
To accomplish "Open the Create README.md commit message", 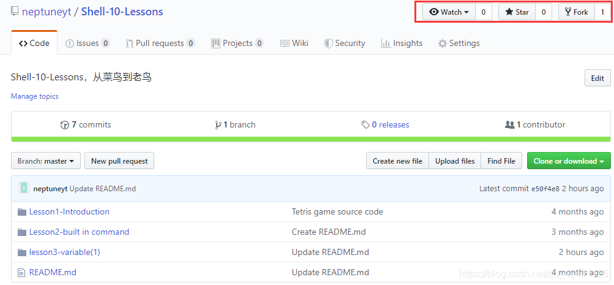I will click(x=329, y=232).
